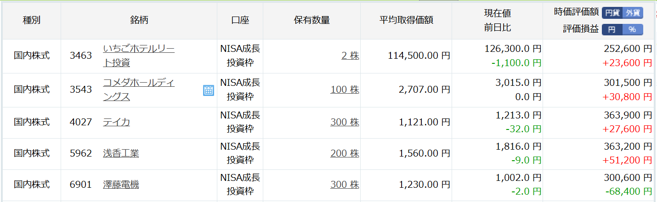Show profit/loss in percent
This screenshot has width=657, height=202.
coord(632,29)
